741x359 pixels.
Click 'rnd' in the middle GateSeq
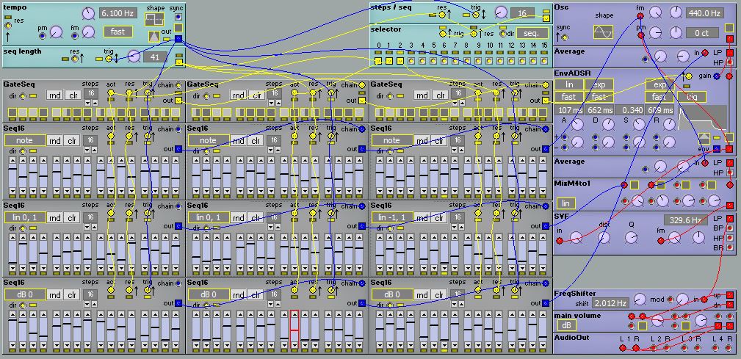click(238, 95)
